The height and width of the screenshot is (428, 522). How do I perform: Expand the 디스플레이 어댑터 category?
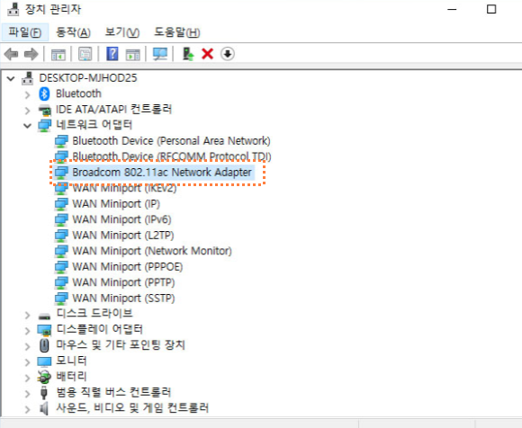[x=27, y=331]
